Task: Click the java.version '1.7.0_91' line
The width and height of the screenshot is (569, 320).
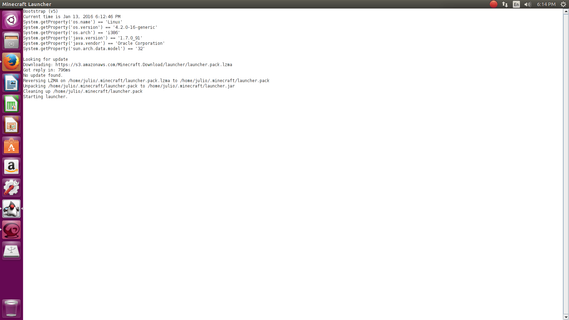Action: [x=83, y=38]
